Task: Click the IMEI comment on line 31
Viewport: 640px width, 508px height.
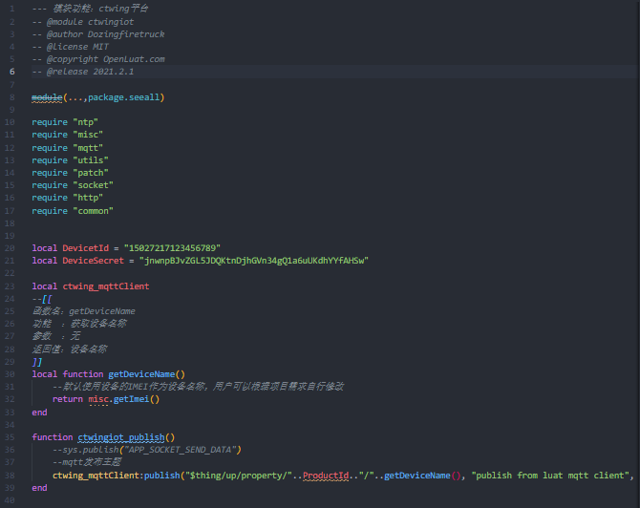Action: click(x=198, y=387)
